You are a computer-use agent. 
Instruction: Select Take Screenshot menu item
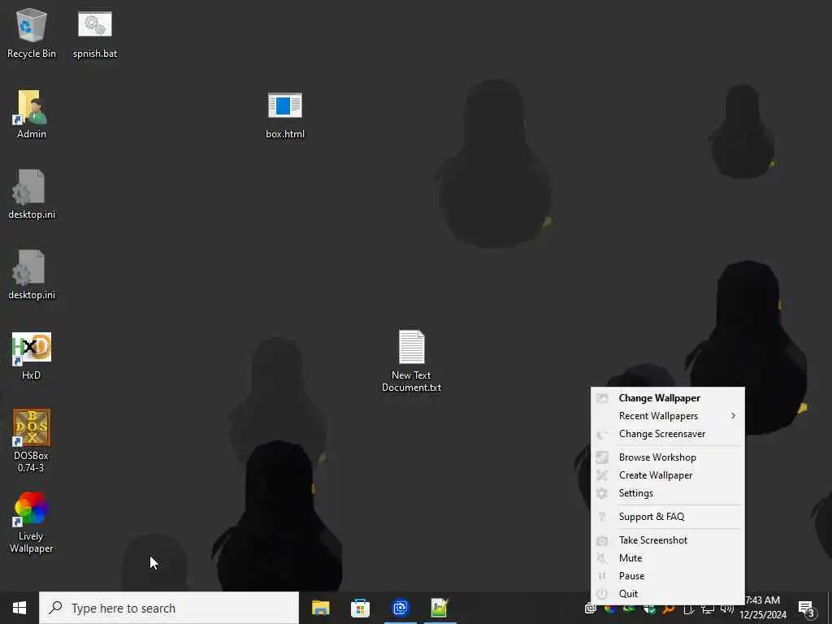(x=668, y=540)
